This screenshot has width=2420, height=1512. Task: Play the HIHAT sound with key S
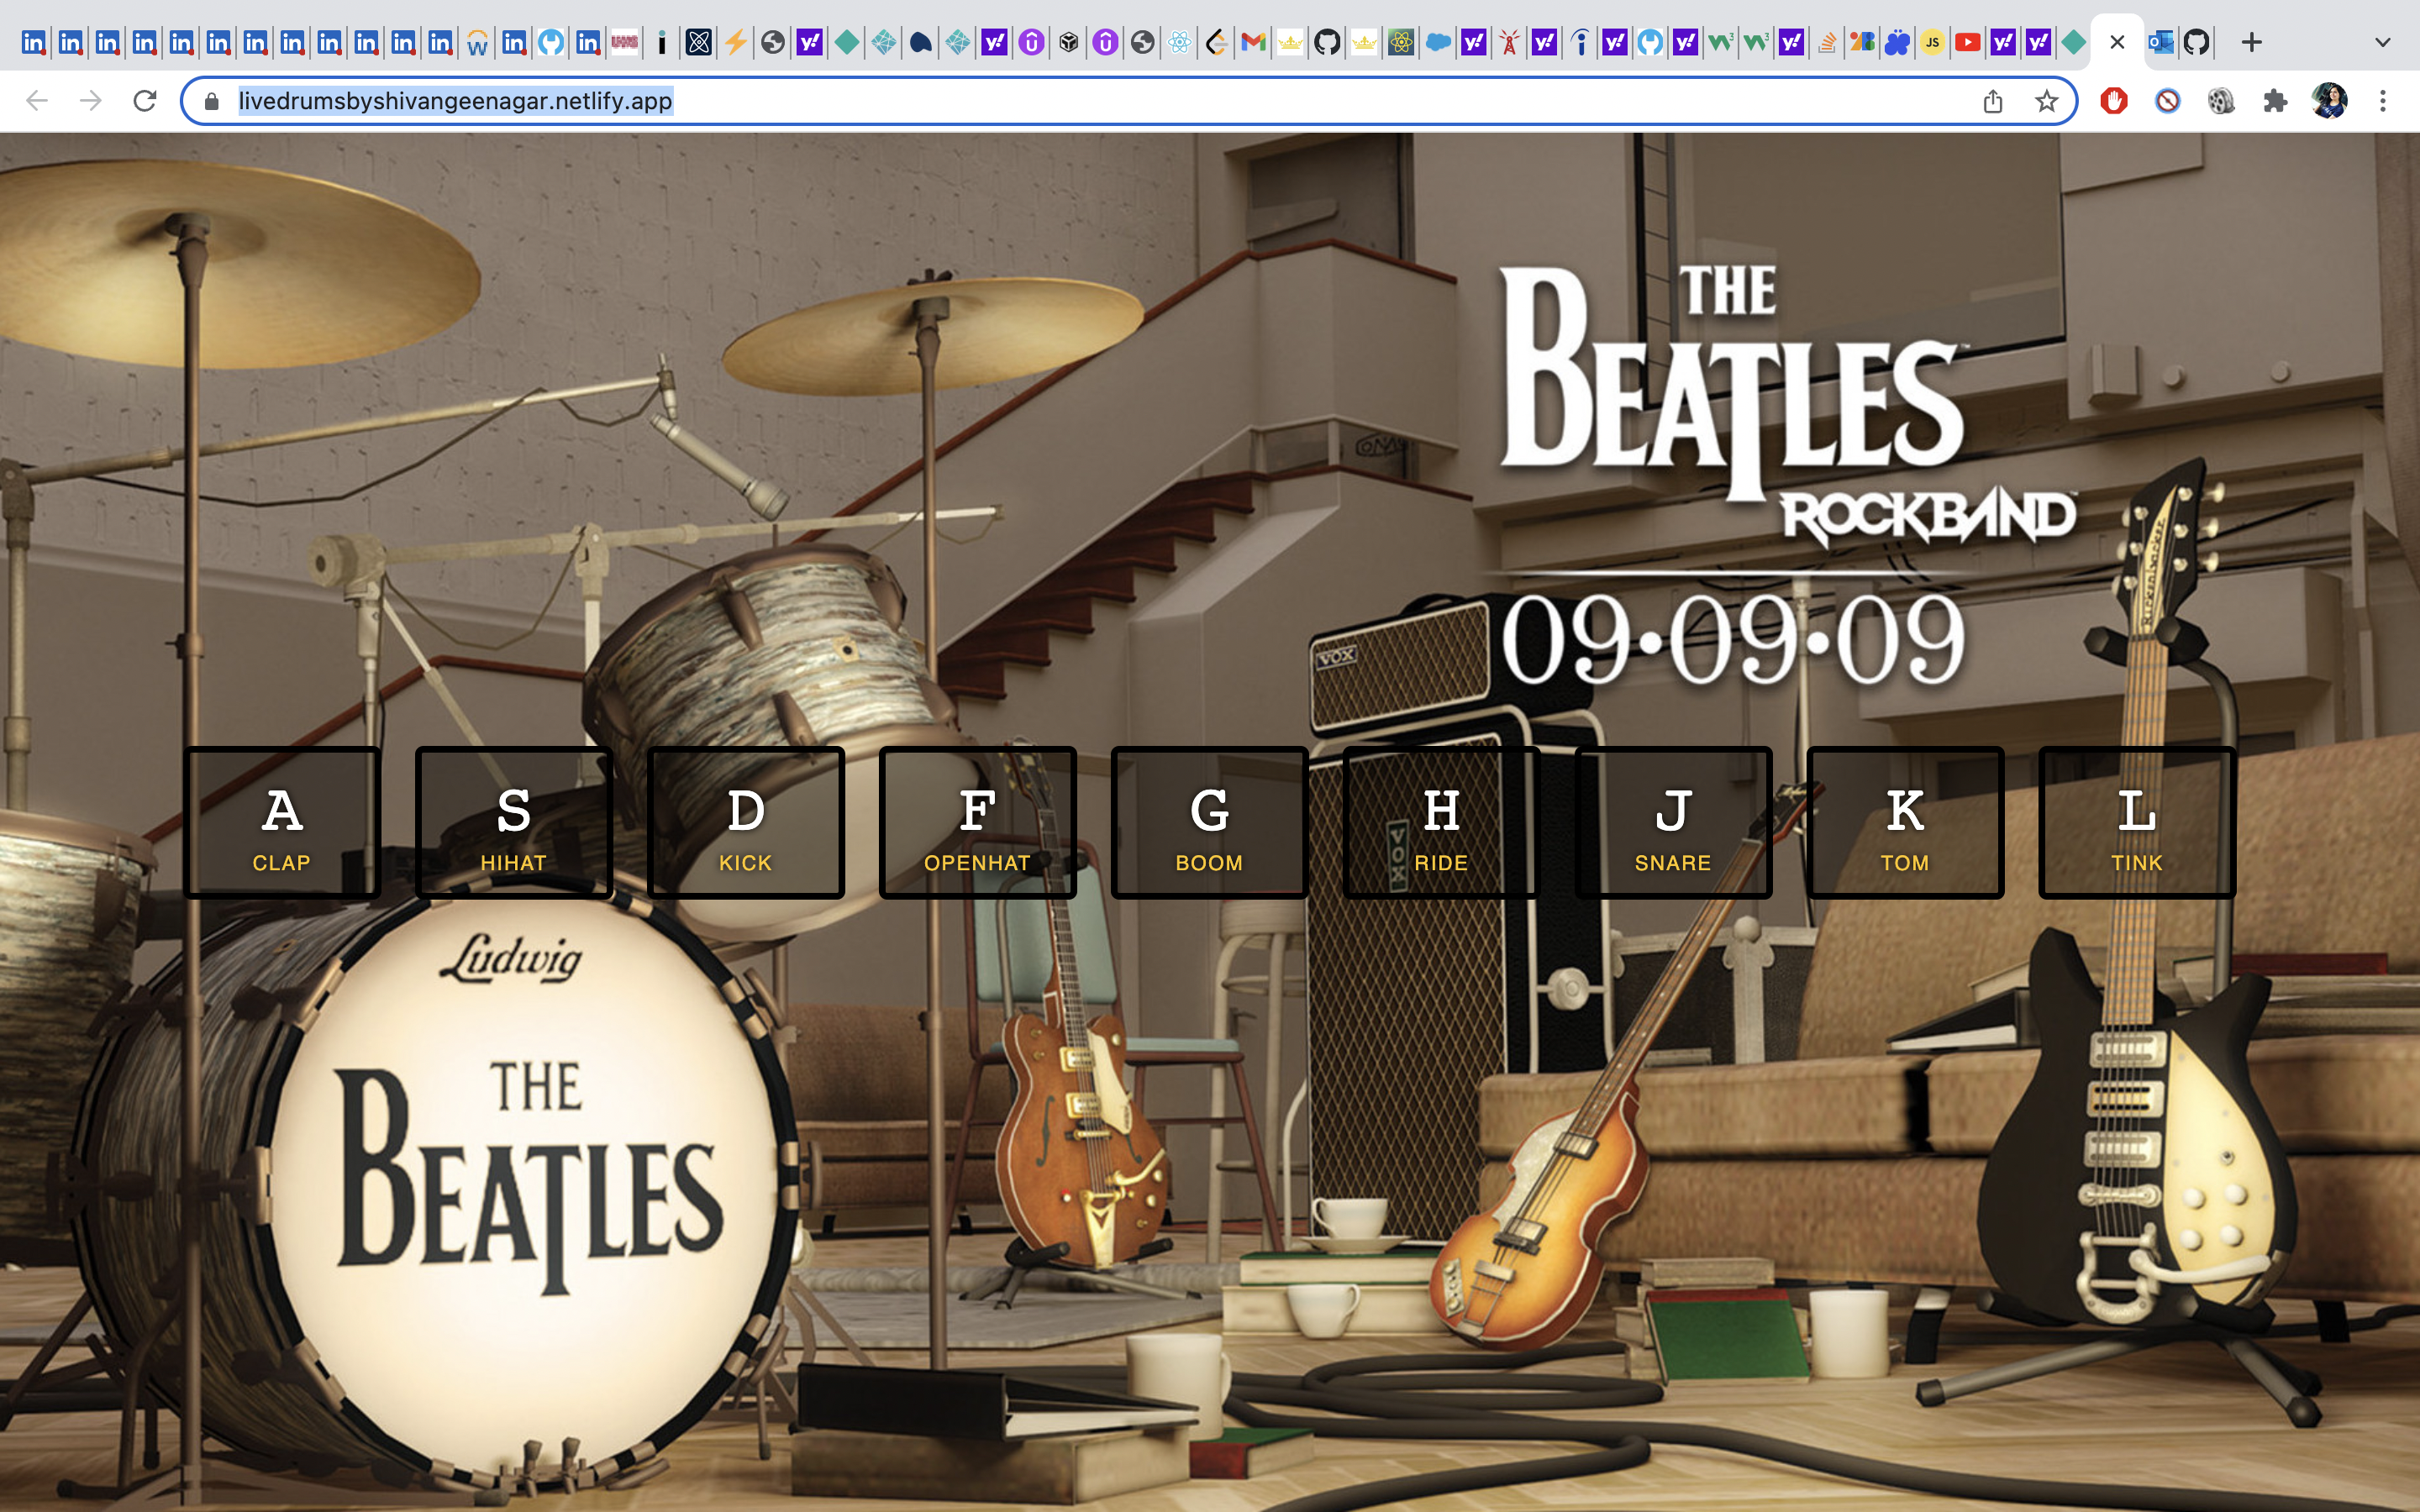click(x=514, y=822)
